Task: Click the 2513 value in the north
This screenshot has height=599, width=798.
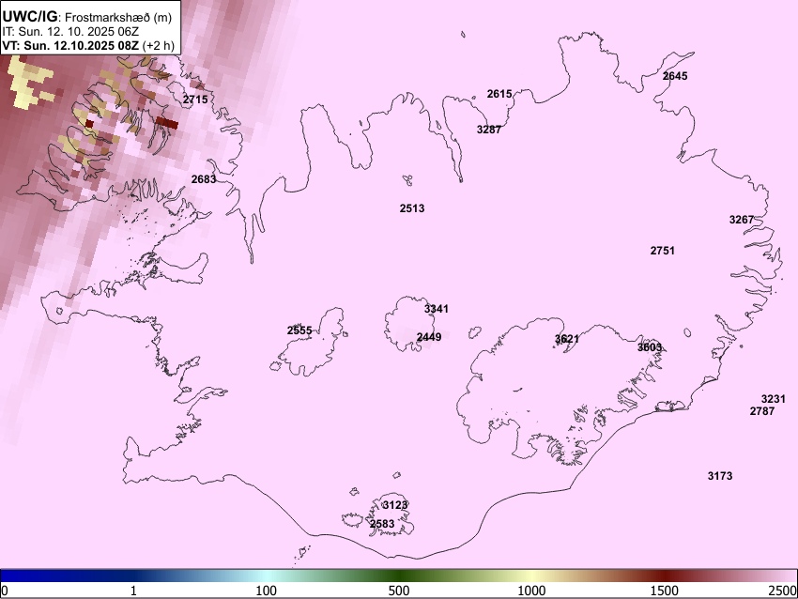Action: [x=412, y=208]
